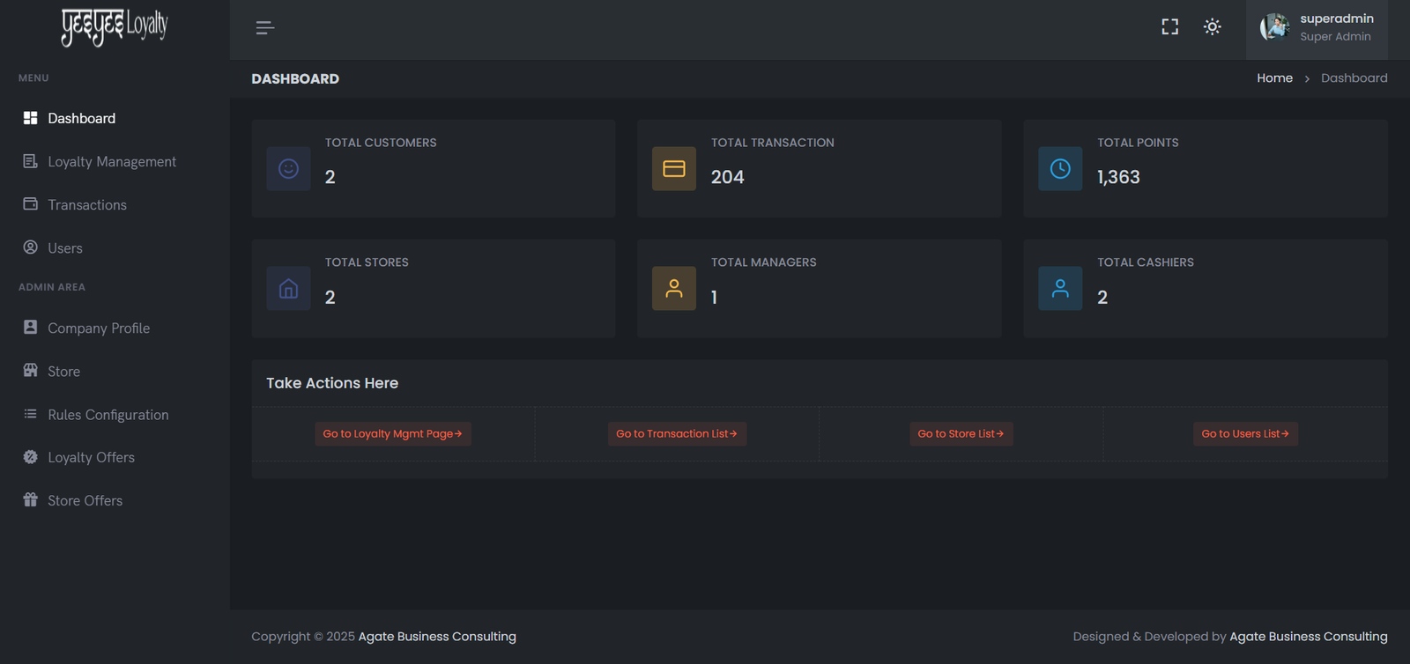Enter fullscreen mode via the top bar icon
The height and width of the screenshot is (664, 1410).
tap(1169, 27)
